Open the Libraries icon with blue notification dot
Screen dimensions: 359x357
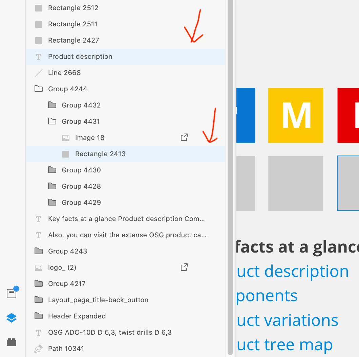(x=13, y=292)
